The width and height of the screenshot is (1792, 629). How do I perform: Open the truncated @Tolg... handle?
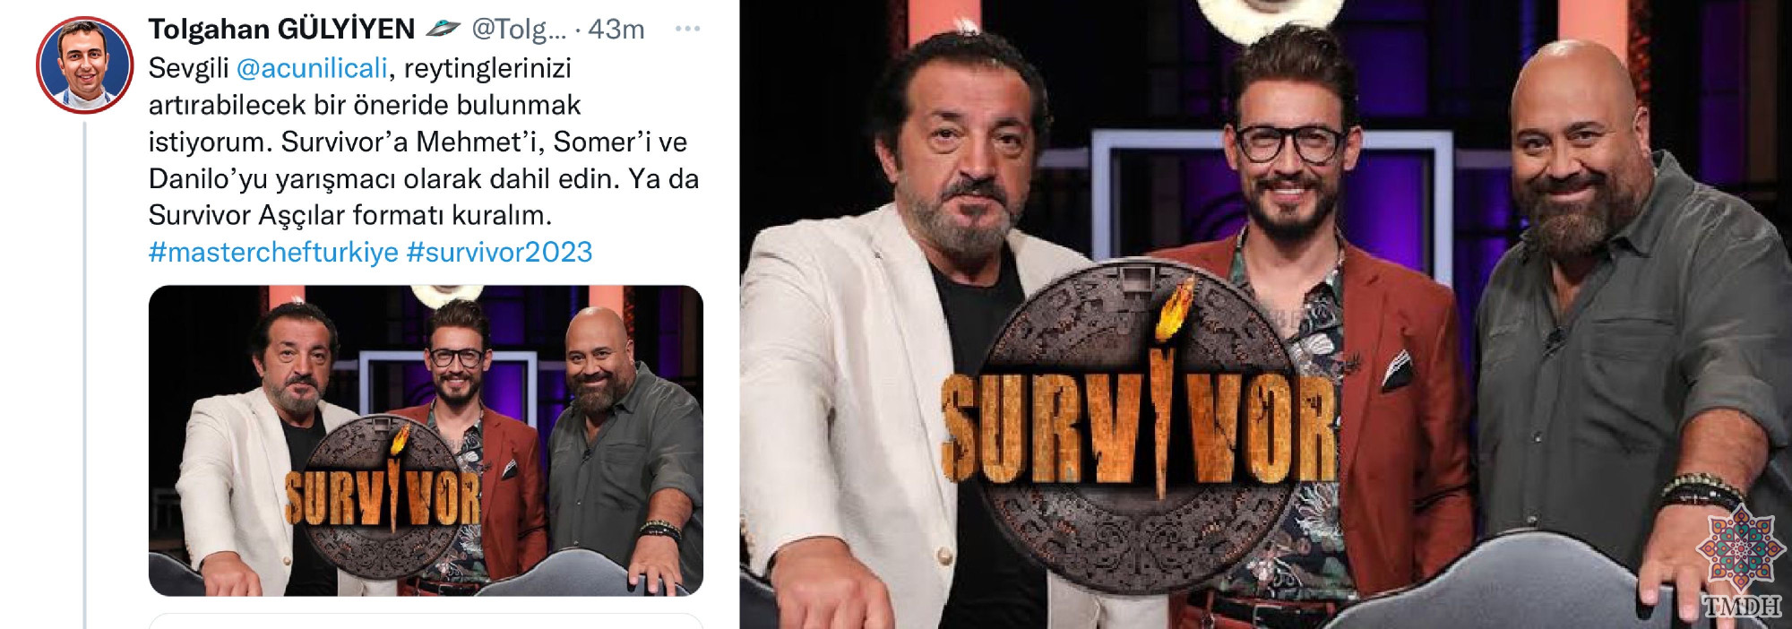pos(519,30)
